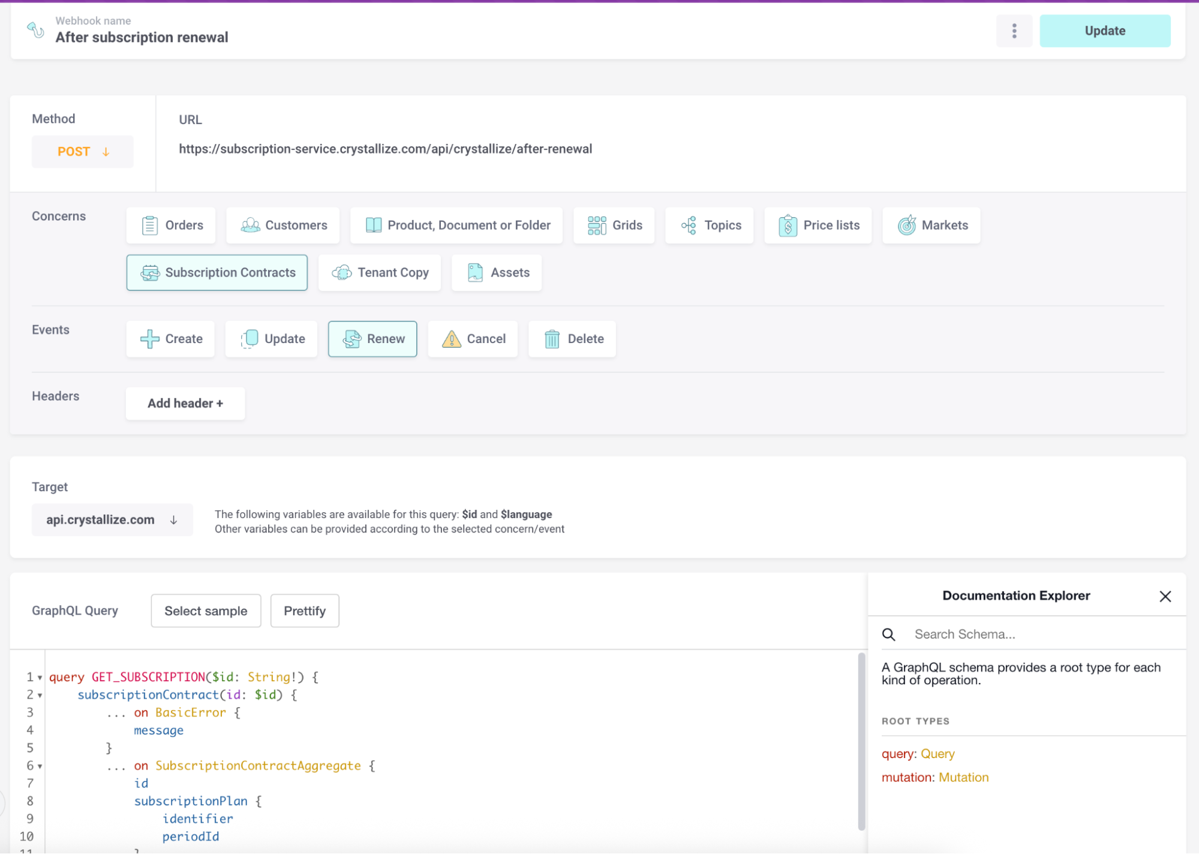Collapse subscriptionContract block at line 2
Screen dimensions: 1199x854
point(40,696)
